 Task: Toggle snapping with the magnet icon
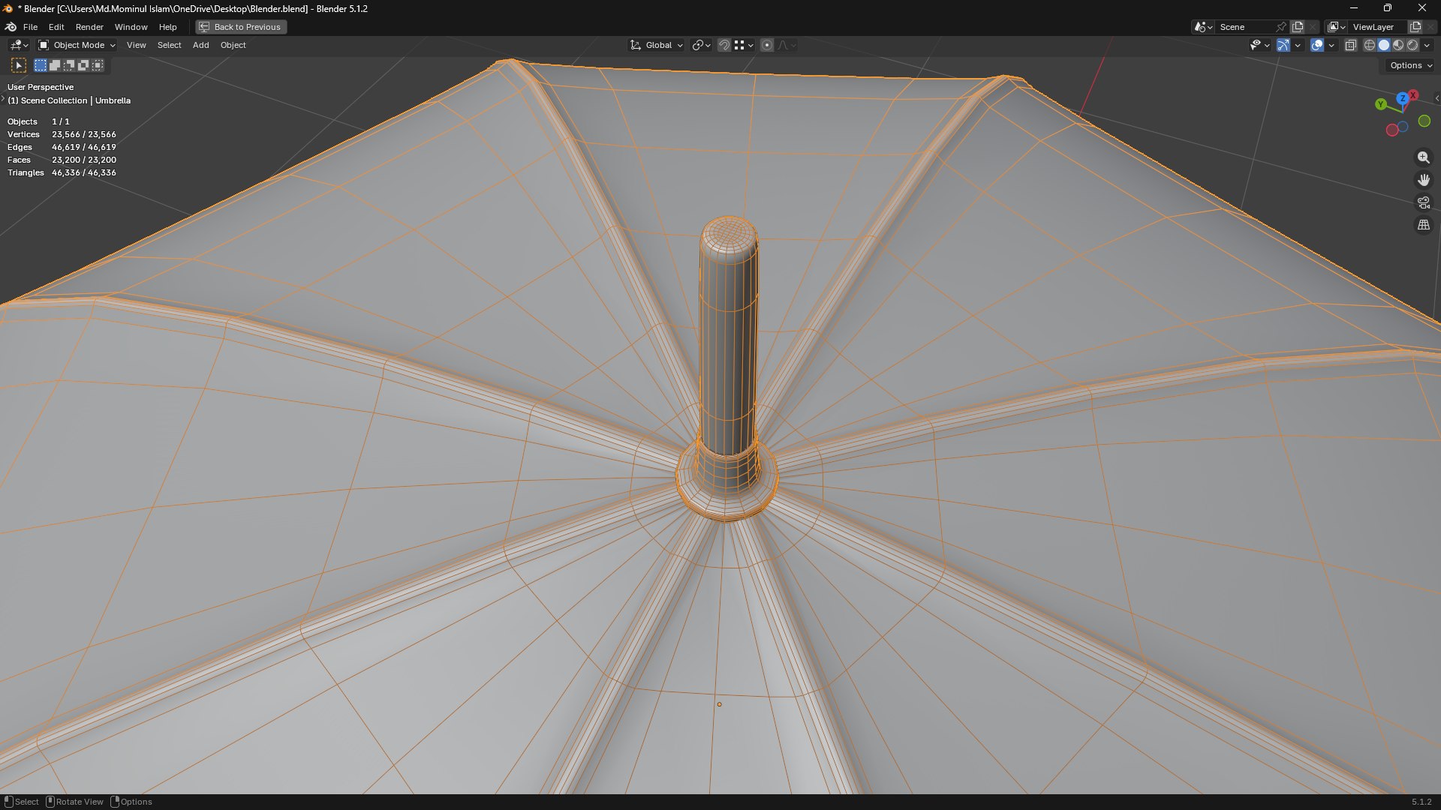pyautogui.click(x=724, y=45)
